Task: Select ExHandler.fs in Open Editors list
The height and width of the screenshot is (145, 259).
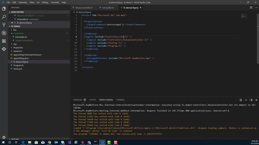Action: (x=23, y=19)
